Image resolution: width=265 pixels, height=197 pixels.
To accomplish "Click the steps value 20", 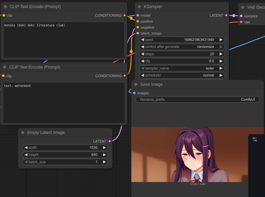I will 212,54.
